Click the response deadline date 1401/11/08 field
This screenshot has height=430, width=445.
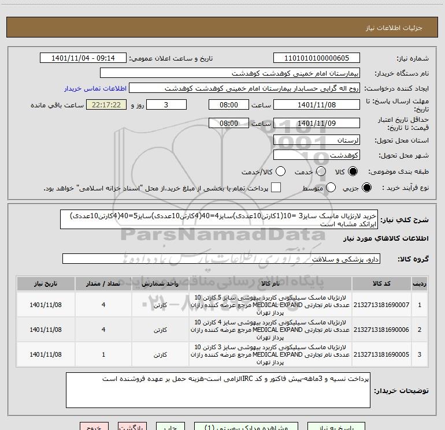[x=317, y=105]
